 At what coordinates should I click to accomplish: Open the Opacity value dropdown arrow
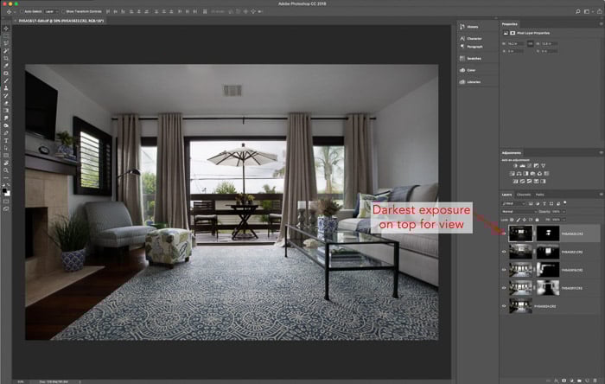(564, 212)
